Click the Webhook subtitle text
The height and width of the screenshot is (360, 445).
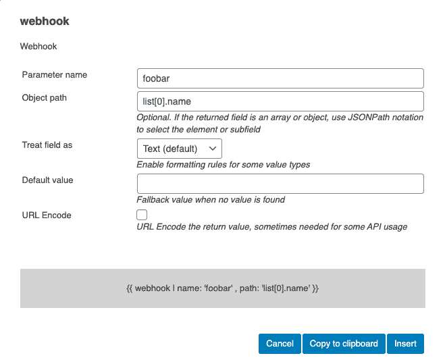coord(38,47)
